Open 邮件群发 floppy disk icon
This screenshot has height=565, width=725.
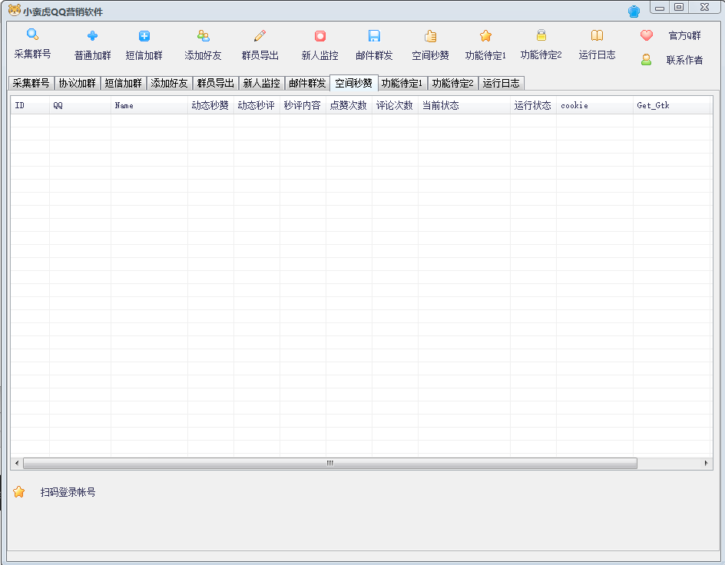pyautogui.click(x=374, y=35)
